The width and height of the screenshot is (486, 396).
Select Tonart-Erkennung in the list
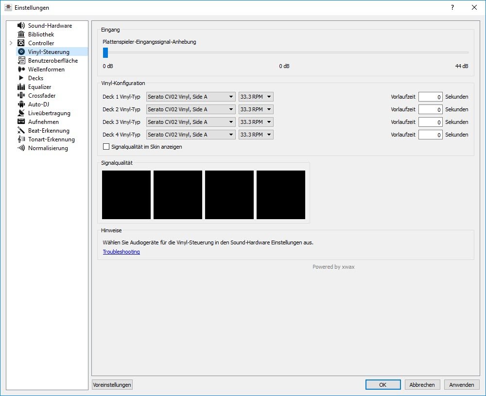[x=52, y=139]
